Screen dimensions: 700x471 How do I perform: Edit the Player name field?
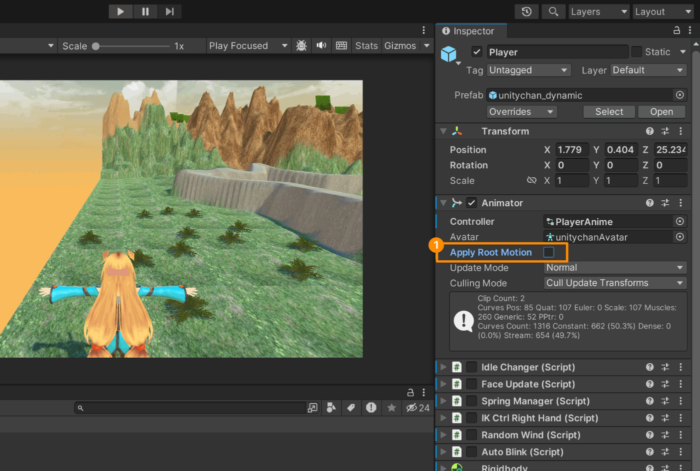tap(557, 52)
